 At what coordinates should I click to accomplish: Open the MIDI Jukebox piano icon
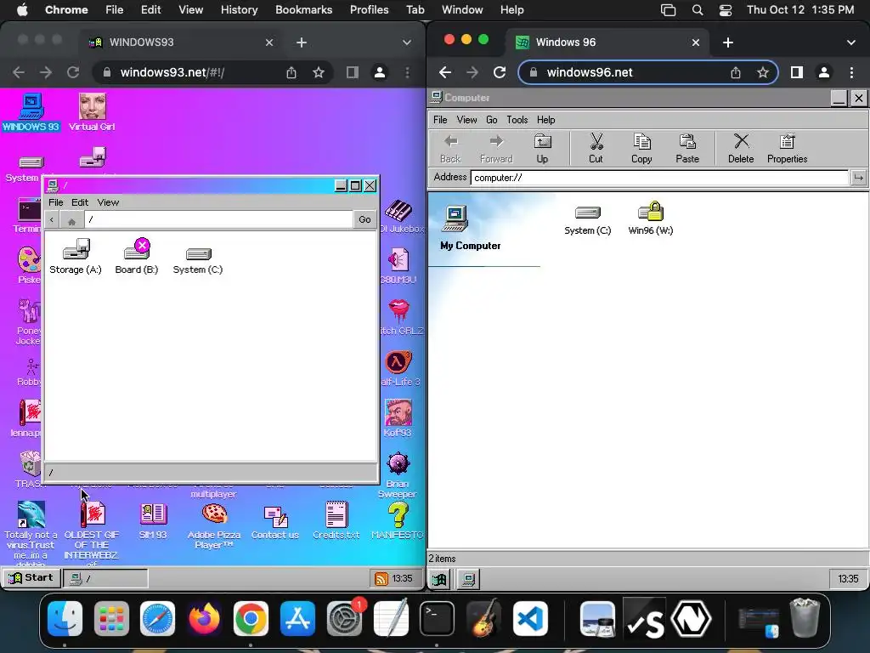401,217
